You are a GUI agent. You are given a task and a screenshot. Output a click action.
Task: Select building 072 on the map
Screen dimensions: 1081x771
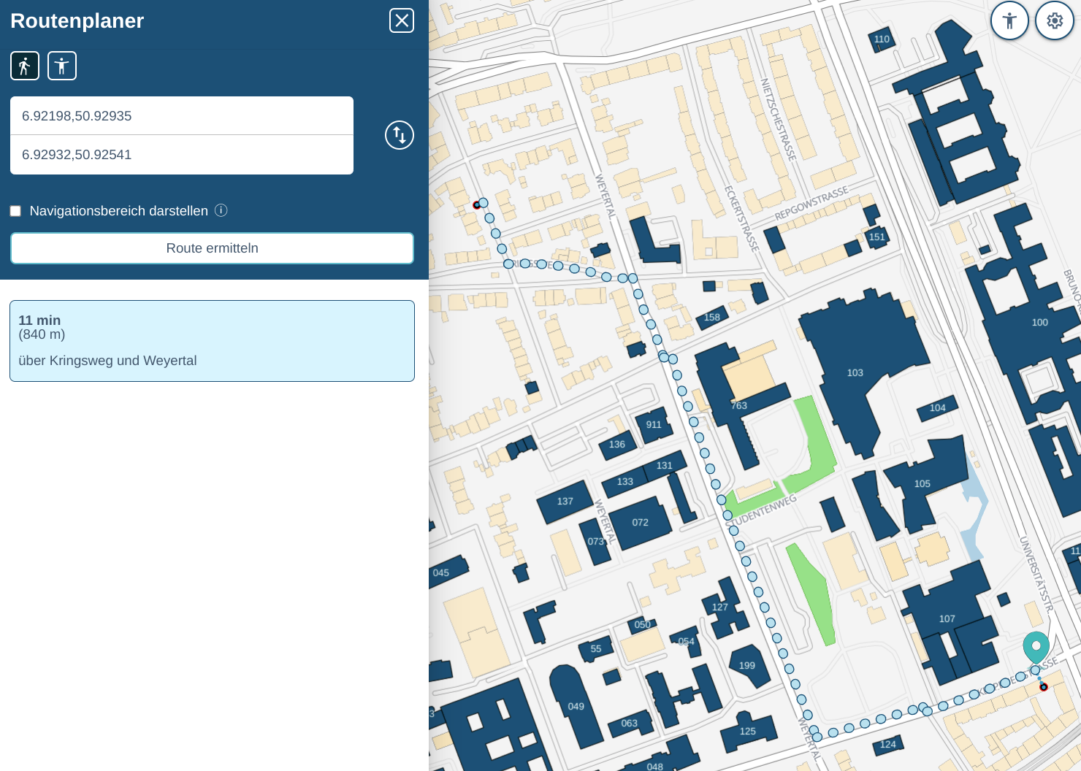[x=641, y=522]
